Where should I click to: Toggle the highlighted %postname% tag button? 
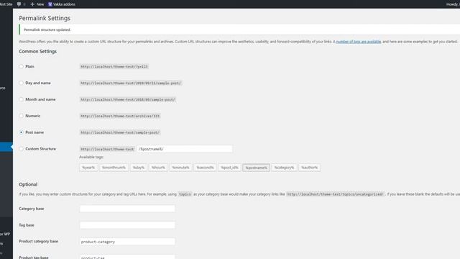pos(256,168)
